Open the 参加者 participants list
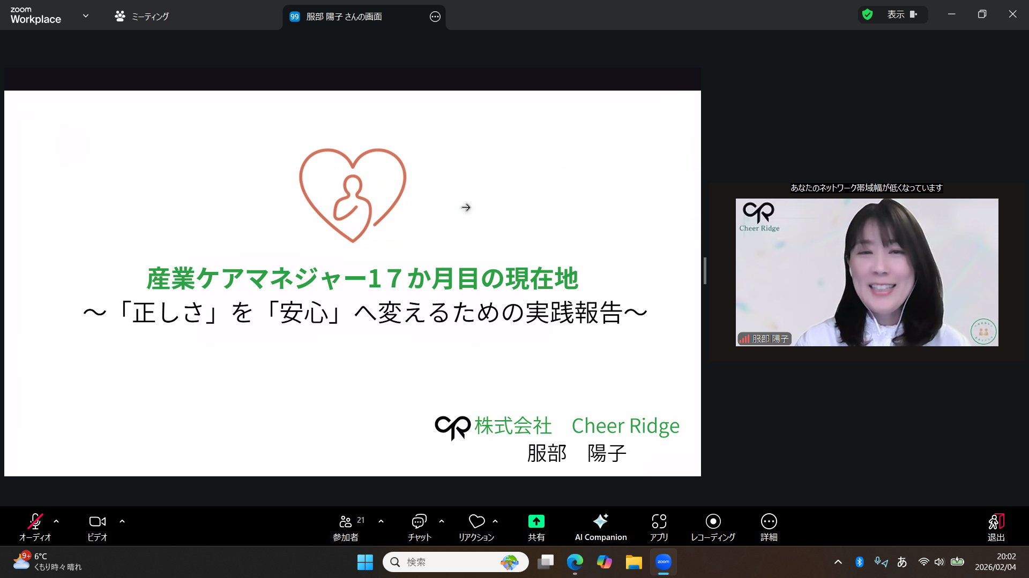 [346, 522]
